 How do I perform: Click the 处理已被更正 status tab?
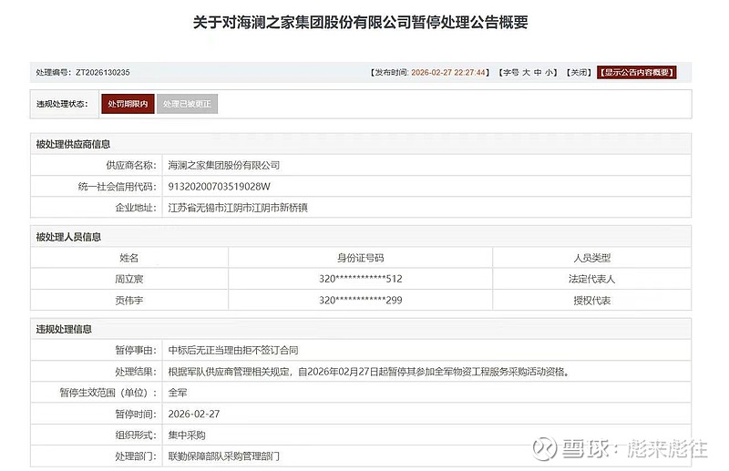point(187,104)
